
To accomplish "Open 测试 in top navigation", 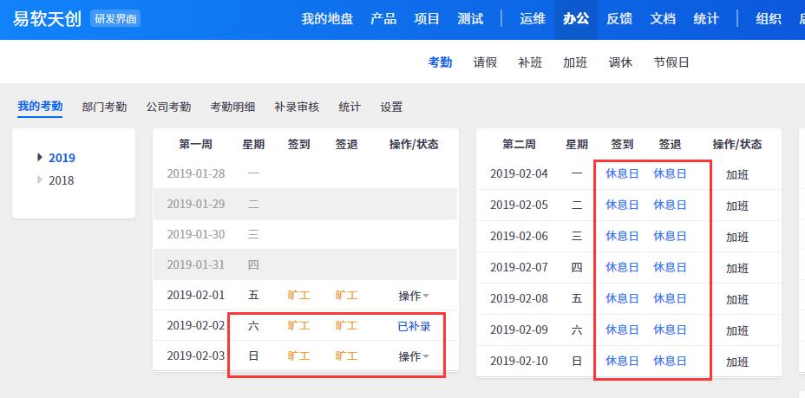I will 471,19.
